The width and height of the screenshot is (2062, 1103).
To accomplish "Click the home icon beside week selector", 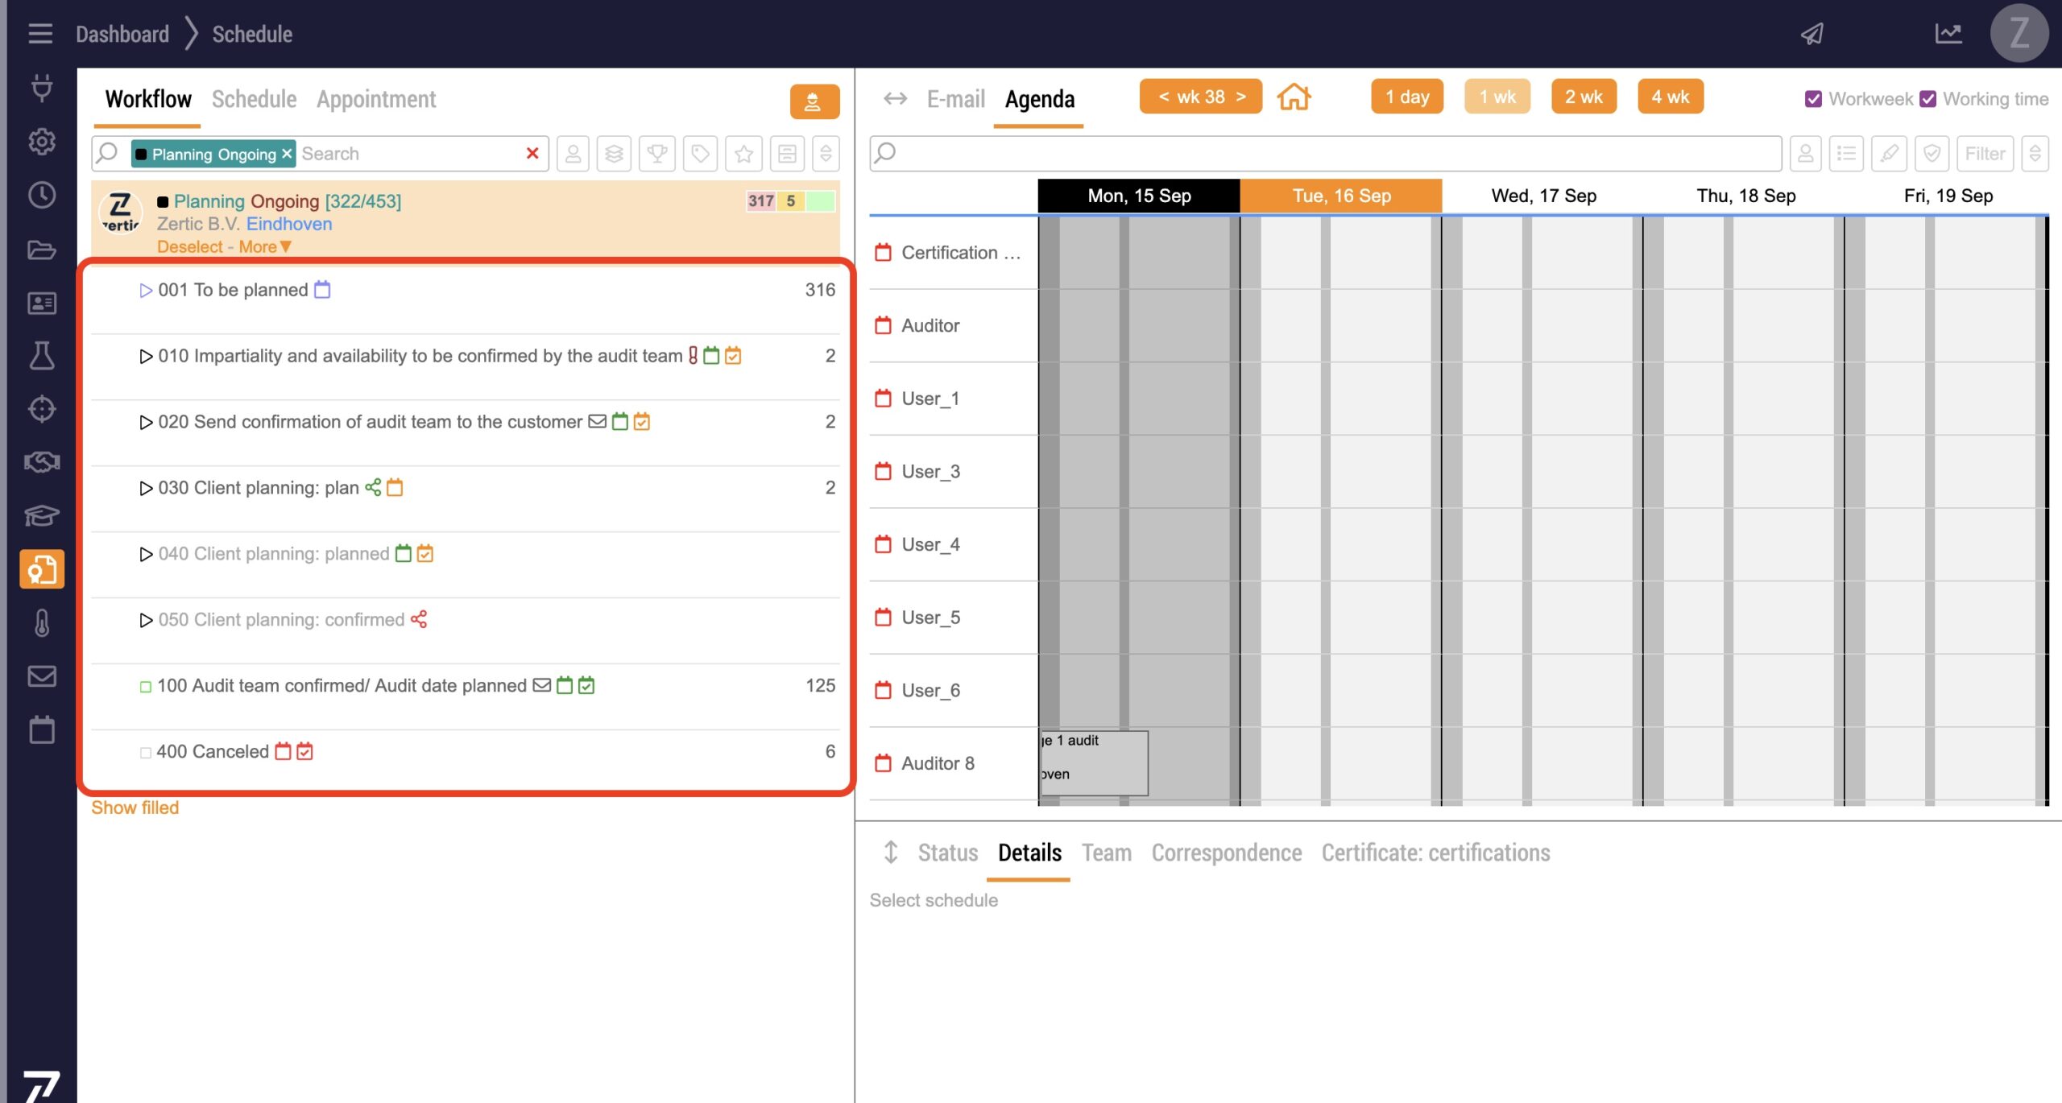I will (x=1294, y=97).
